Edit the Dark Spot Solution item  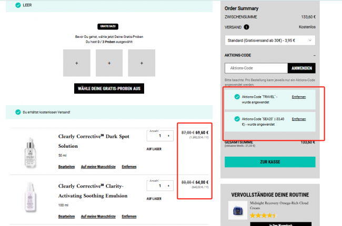pos(66,167)
